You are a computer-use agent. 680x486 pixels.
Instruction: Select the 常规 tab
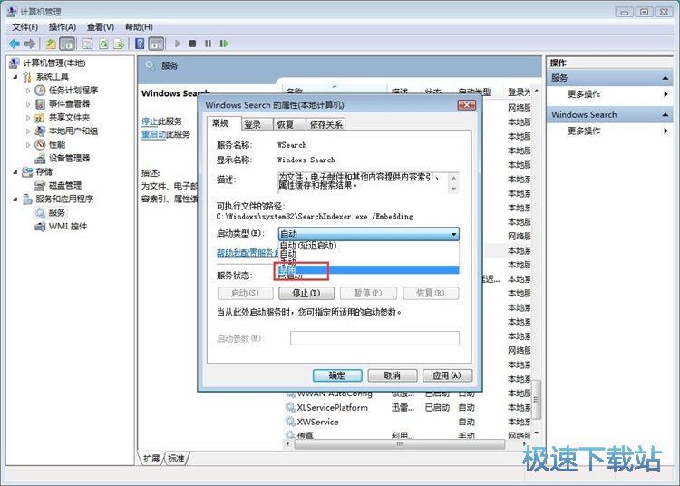point(223,123)
